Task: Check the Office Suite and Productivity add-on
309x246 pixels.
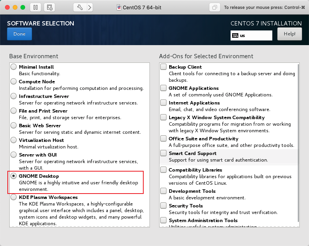Action: (163, 138)
